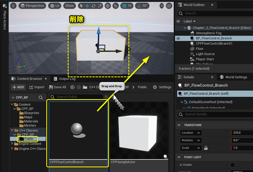
Task: Open breadcrumb chevron before Public
Action: coord(133,87)
